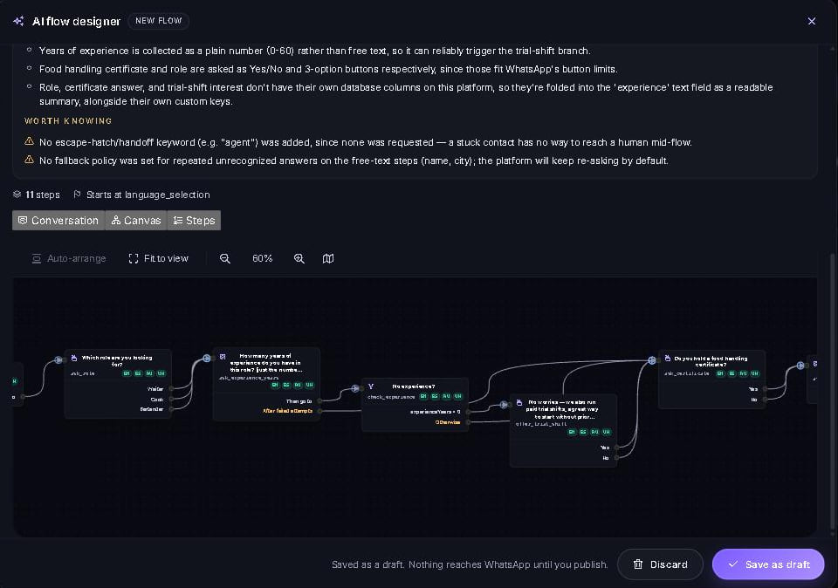Image resolution: width=838 pixels, height=588 pixels.
Task: Click the input connector of the 'No experience?' node
Action: [x=355, y=388]
